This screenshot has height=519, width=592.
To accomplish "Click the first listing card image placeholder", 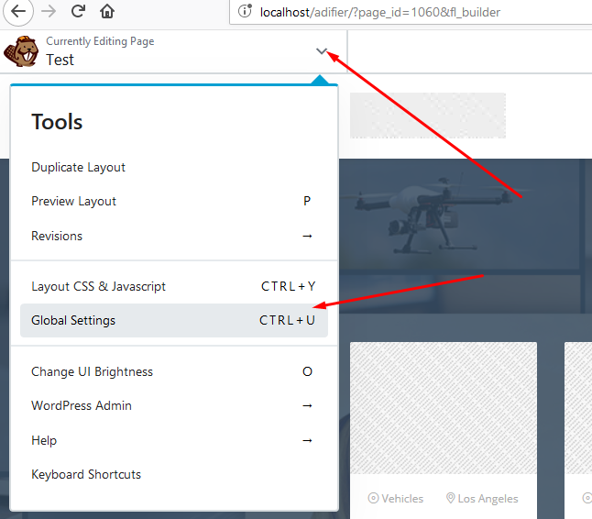I will (x=444, y=408).
